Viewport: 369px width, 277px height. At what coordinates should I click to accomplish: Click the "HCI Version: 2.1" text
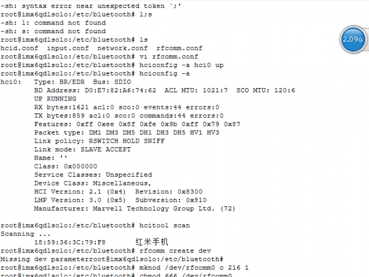click(x=69, y=191)
